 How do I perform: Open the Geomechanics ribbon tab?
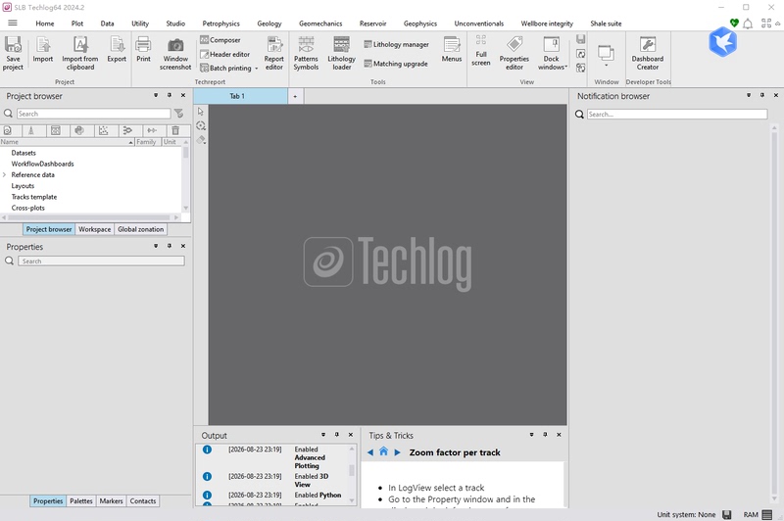click(x=320, y=24)
